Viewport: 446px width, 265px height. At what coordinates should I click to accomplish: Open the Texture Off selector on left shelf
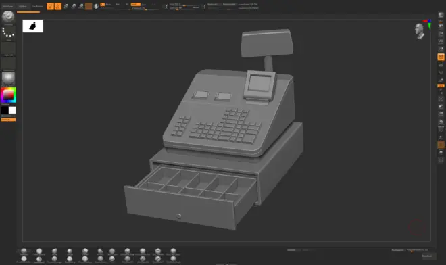[8, 64]
